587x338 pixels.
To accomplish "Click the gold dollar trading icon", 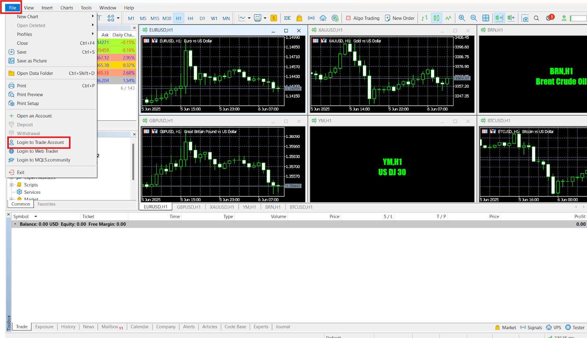I will coord(274,18).
